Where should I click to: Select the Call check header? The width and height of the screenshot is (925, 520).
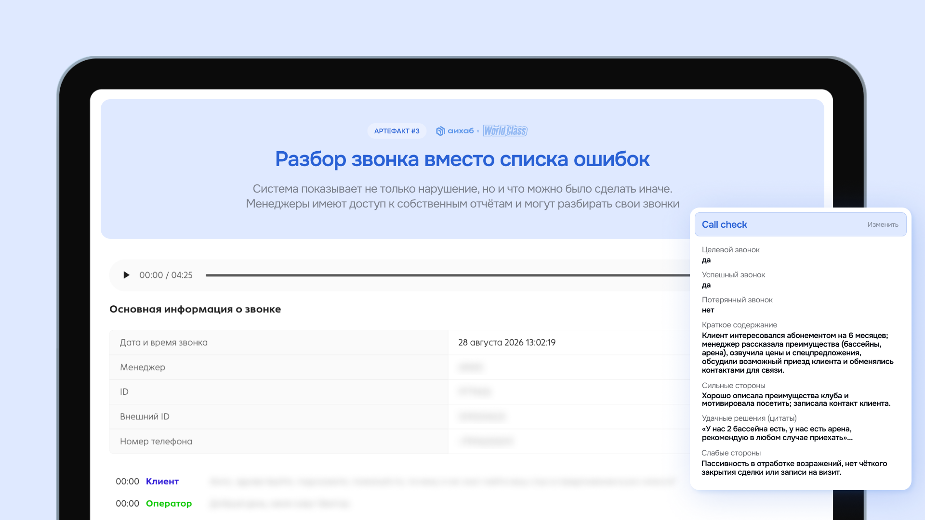click(800, 224)
